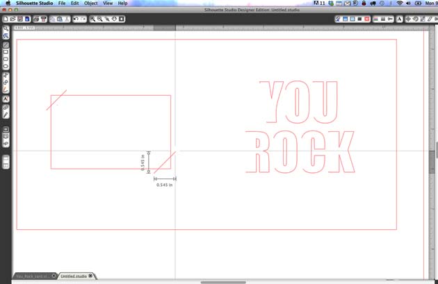Select the Draw an Ellipse tool
The height and width of the screenshot is (284, 438).
[x=6, y=67]
